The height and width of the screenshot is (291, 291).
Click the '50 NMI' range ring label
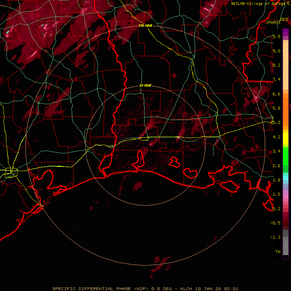(x=145, y=86)
